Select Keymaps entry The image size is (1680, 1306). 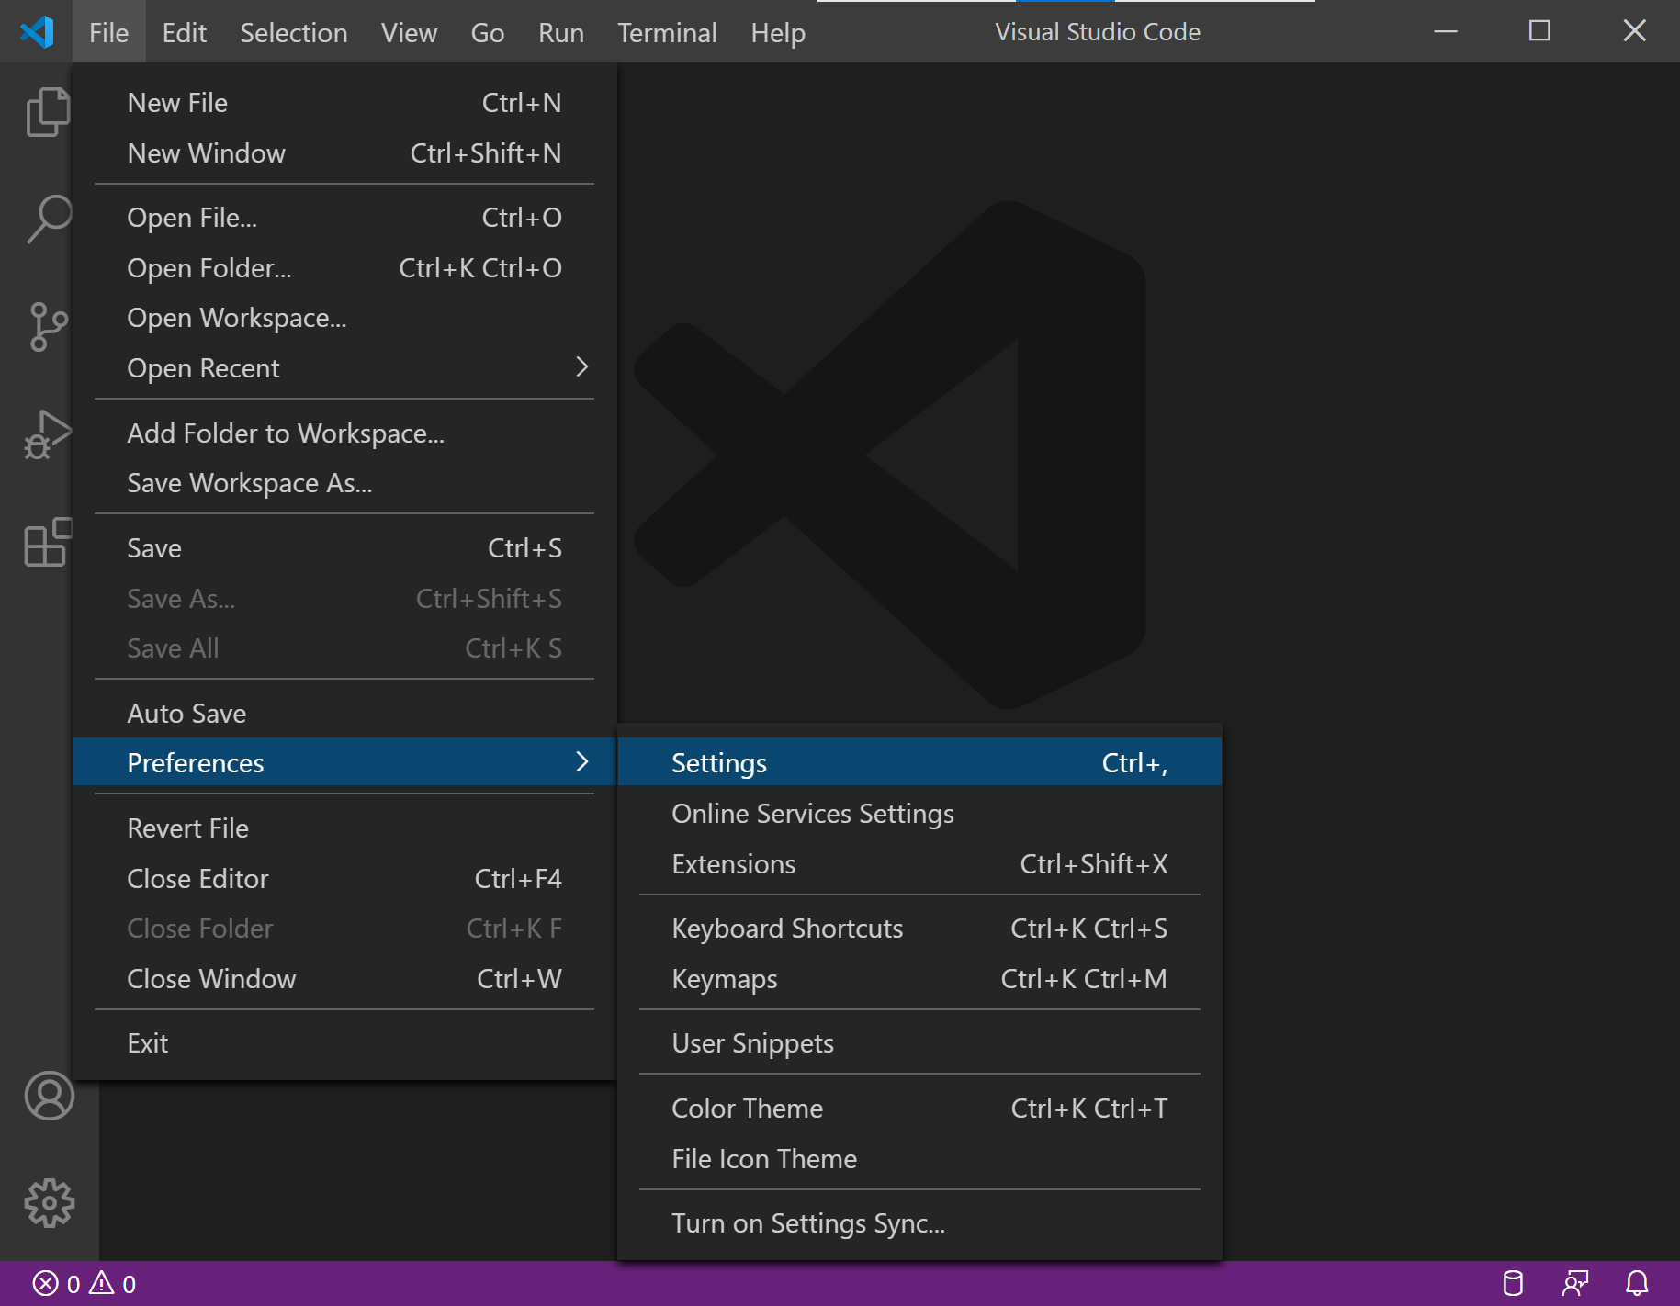pos(919,979)
